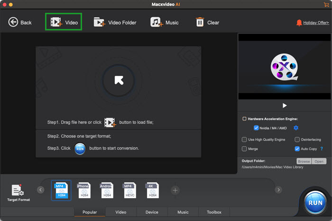Uncheck Nvidia / M4 / AMD option
332x221 pixels.
pyautogui.click(x=256, y=128)
